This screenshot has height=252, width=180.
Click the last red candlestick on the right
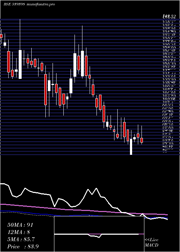(x=141, y=140)
